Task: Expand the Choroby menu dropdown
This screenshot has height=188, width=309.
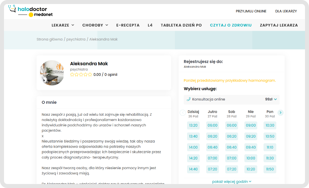Action: coord(95,25)
